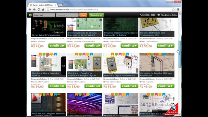Click confira for Circuitos Impressos Concepção
This screenshot has height=117, width=208.
[129, 45]
